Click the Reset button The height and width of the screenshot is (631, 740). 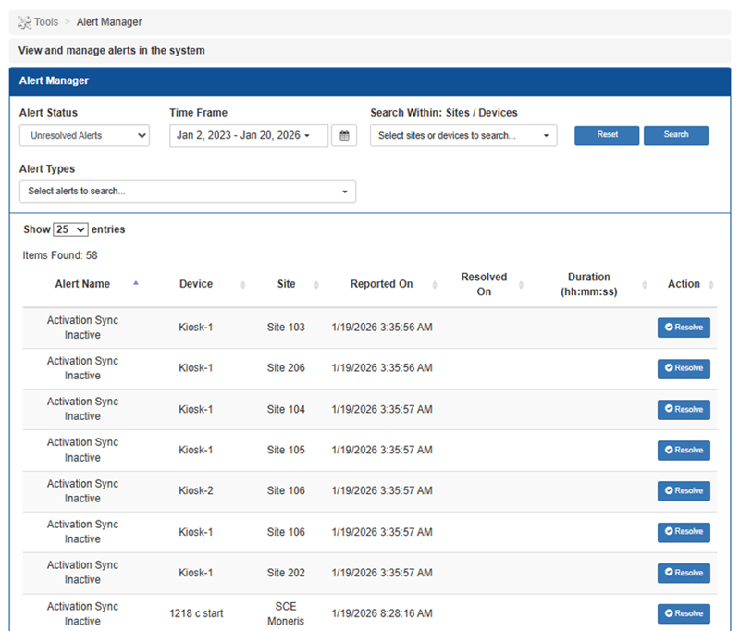(607, 135)
